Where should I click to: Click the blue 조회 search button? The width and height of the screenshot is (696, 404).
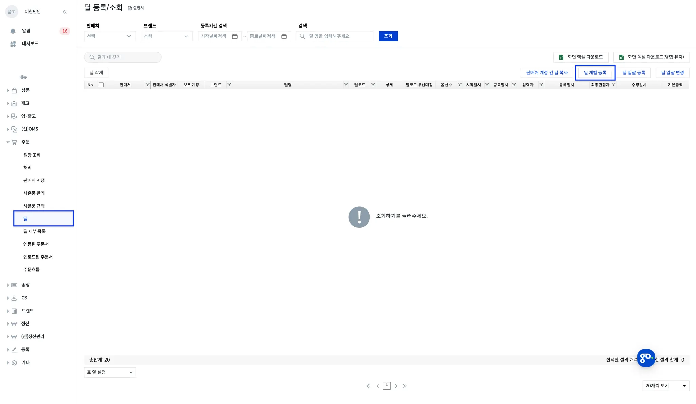coord(388,36)
